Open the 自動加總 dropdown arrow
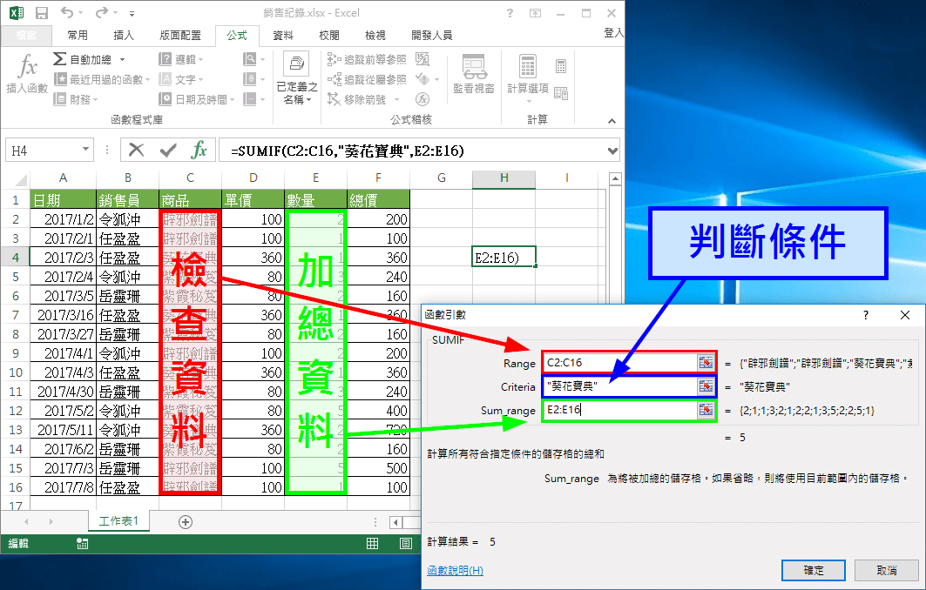This screenshot has width=926, height=590. (124, 60)
